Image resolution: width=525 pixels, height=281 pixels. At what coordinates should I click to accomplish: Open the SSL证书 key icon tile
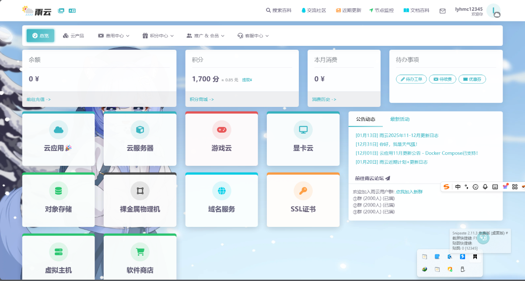click(x=303, y=191)
